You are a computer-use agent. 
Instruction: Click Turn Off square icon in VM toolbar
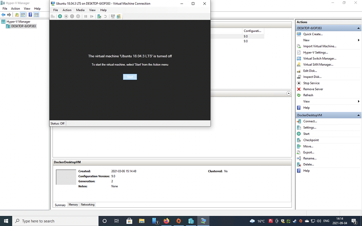66,17
